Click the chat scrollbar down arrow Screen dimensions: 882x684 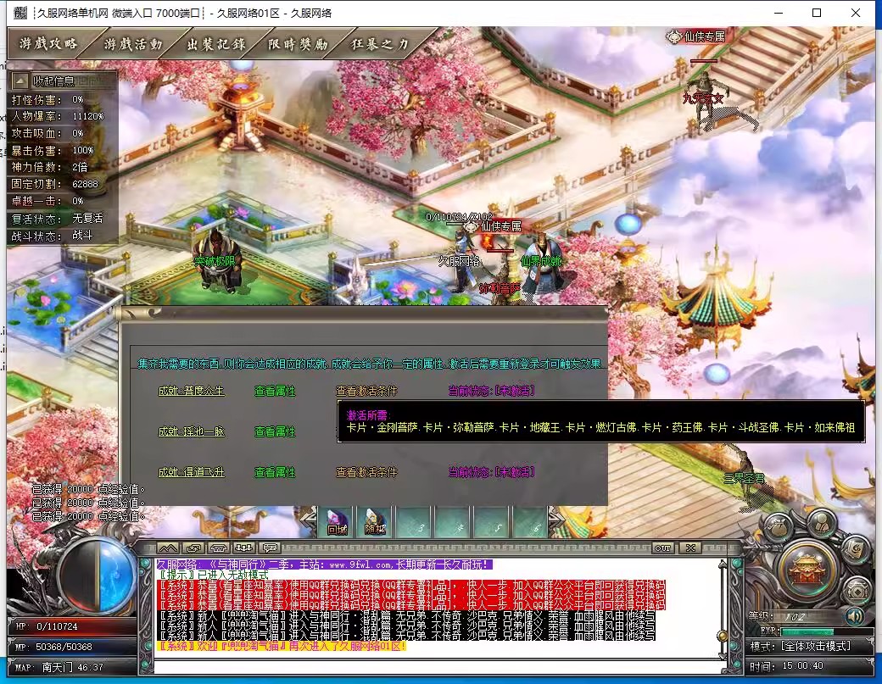pos(723,655)
